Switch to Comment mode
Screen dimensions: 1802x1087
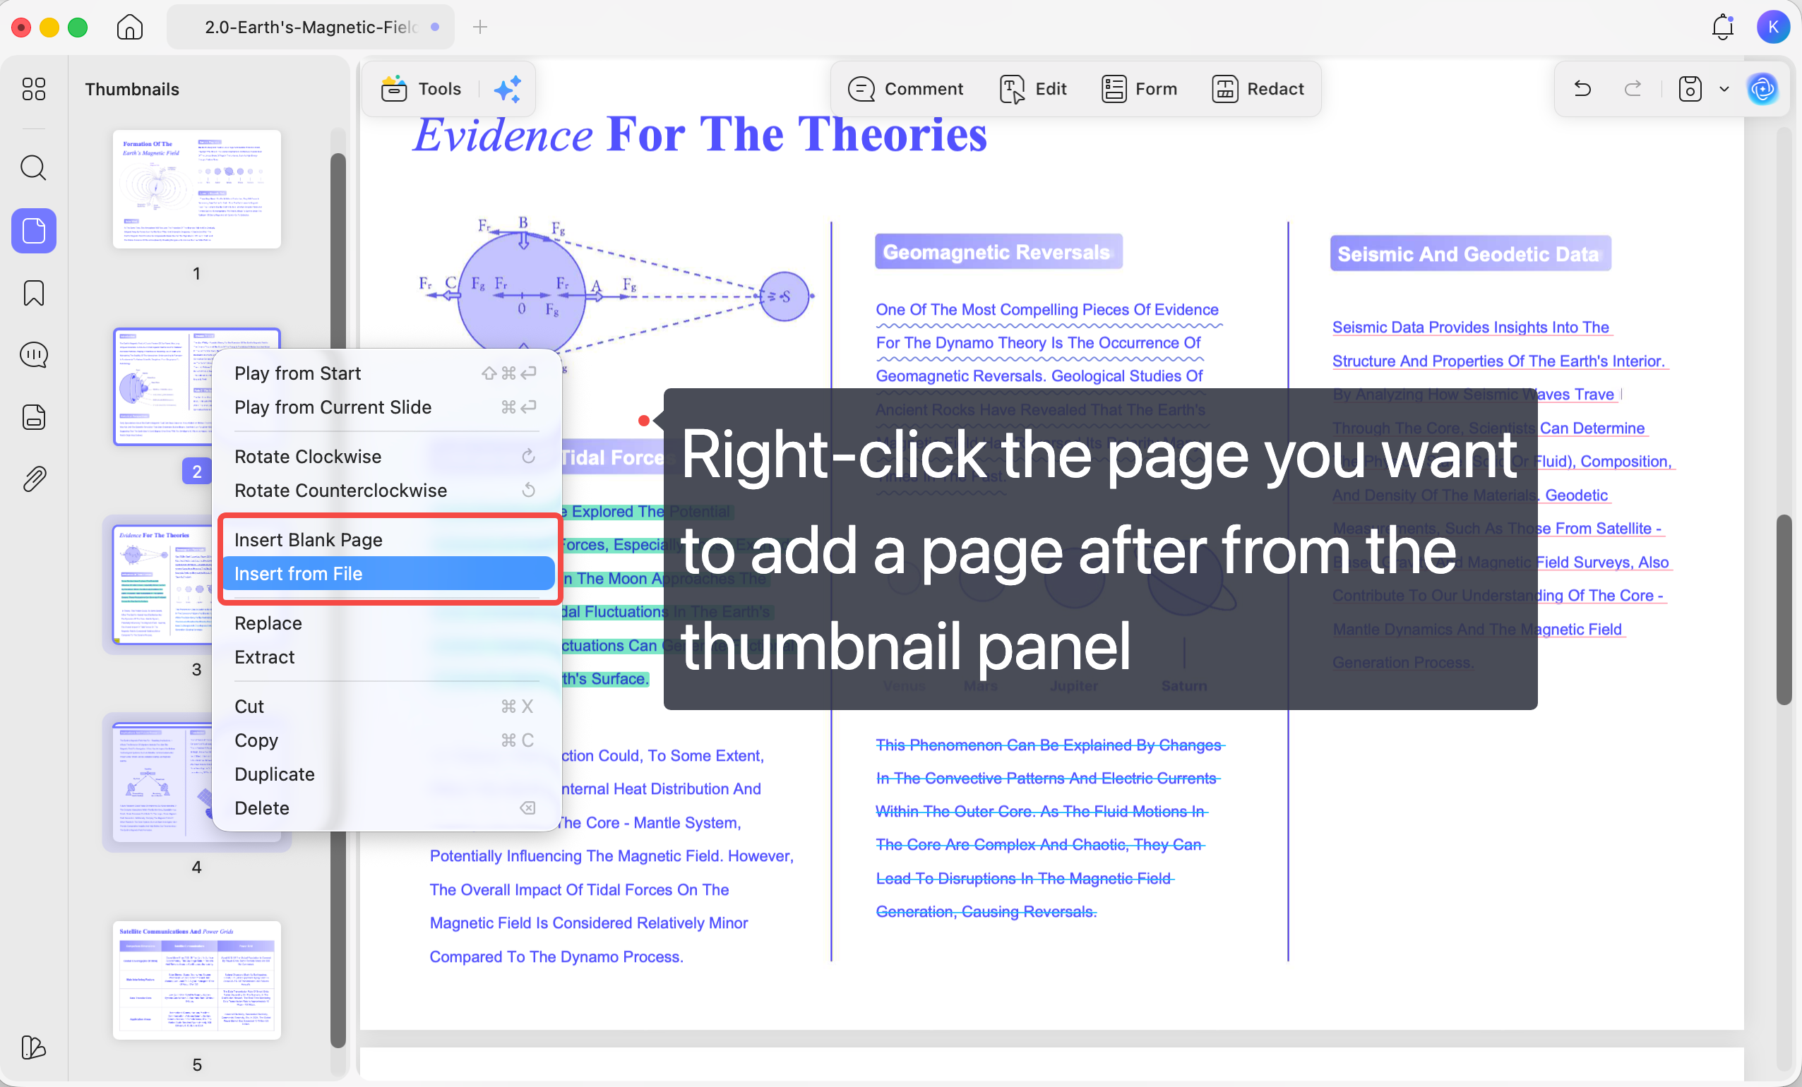click(x=905, y=89)
